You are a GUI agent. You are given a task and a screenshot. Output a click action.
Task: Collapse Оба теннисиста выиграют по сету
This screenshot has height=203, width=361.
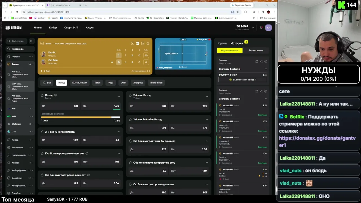coord(207,163)
